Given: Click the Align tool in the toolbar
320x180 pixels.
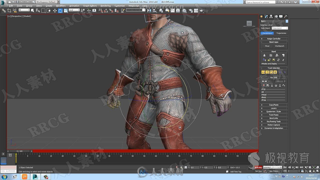Looking at the screenshot, I should [155, 10].
